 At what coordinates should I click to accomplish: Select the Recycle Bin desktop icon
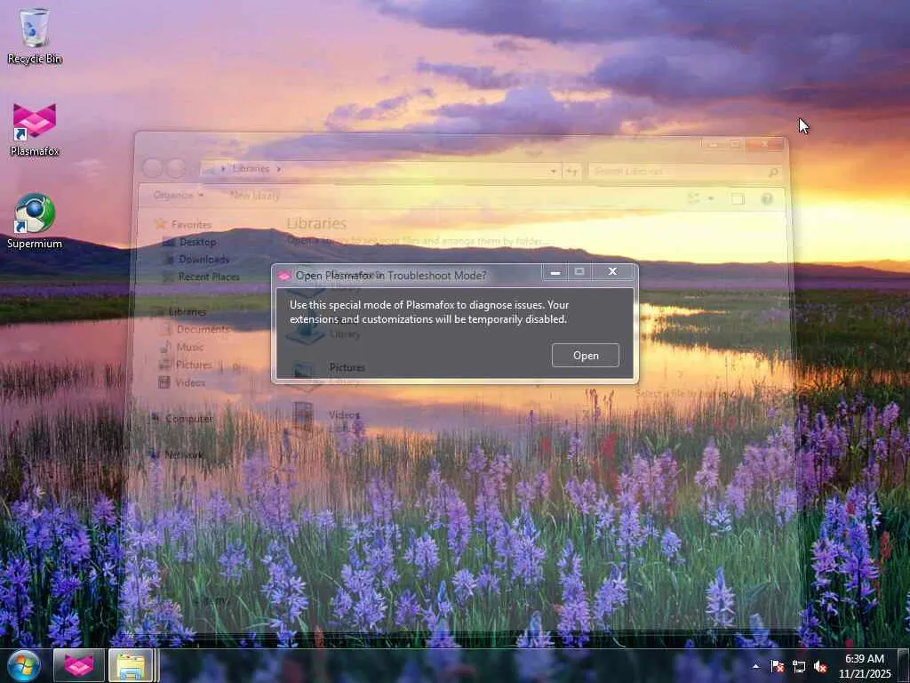tap(35, 36)
